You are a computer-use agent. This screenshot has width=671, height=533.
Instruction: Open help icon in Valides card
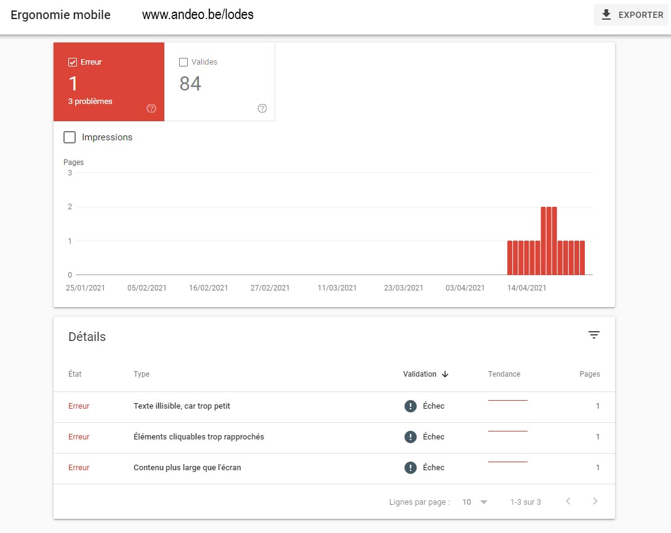point(262,108)
